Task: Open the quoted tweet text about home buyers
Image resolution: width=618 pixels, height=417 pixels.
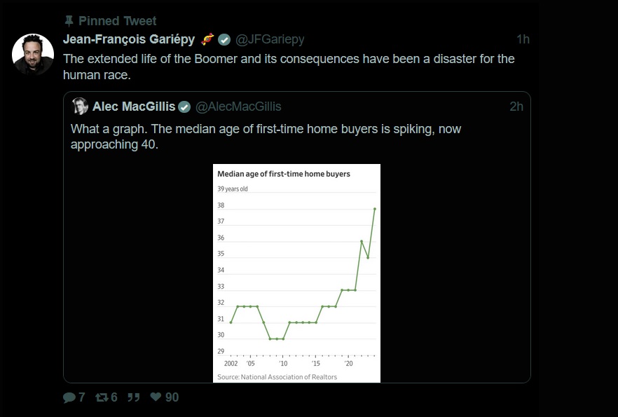Action: click(266, 137)
